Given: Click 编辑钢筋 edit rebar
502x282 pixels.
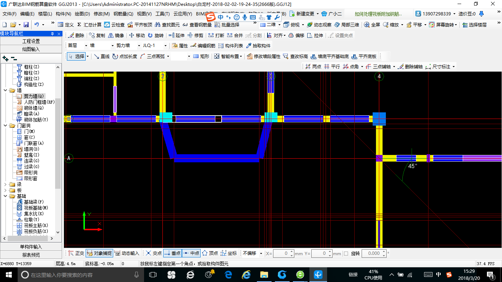Looking at the screenshot, I should (x=203, y=46).
